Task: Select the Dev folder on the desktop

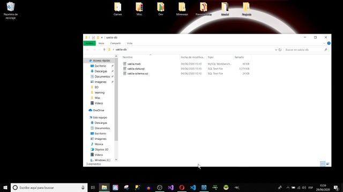Action: point(161,9)
